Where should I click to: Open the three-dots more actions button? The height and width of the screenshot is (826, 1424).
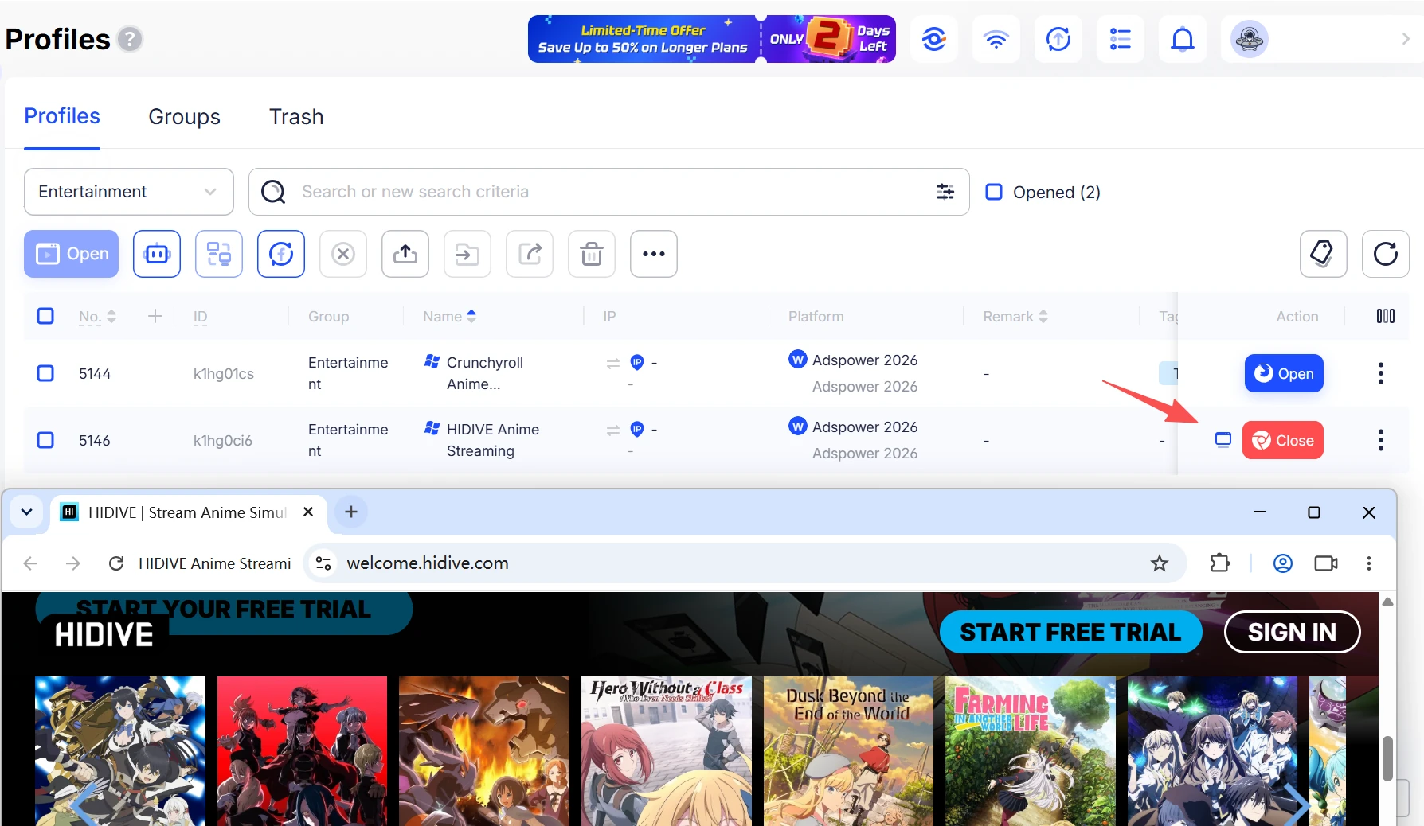(x=654, y=254)
